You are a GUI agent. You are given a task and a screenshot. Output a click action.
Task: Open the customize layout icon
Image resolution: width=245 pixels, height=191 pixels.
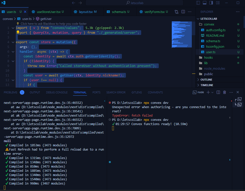218,3
